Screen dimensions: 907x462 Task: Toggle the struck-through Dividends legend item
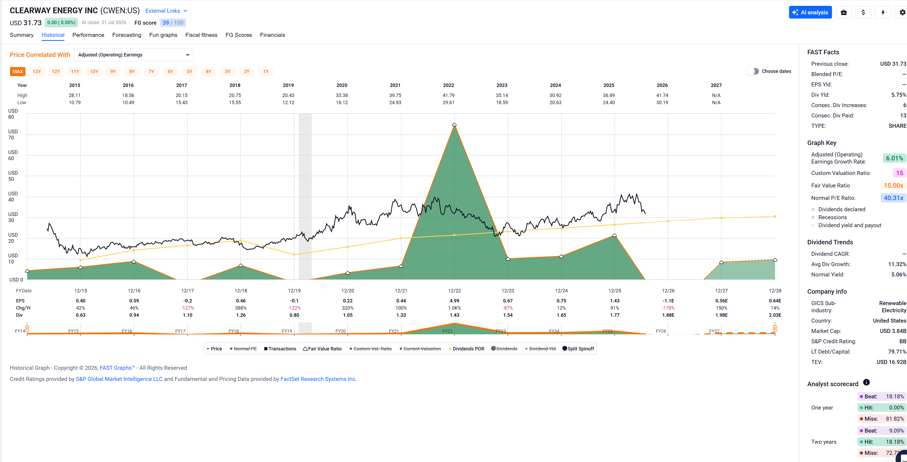click(x=504, y=349)
